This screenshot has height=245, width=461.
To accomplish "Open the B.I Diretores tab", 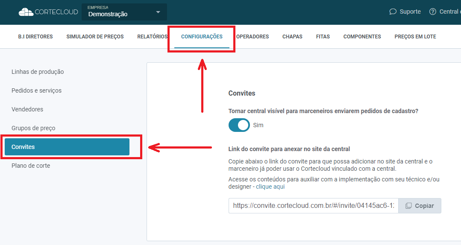I will coord(35,37).
